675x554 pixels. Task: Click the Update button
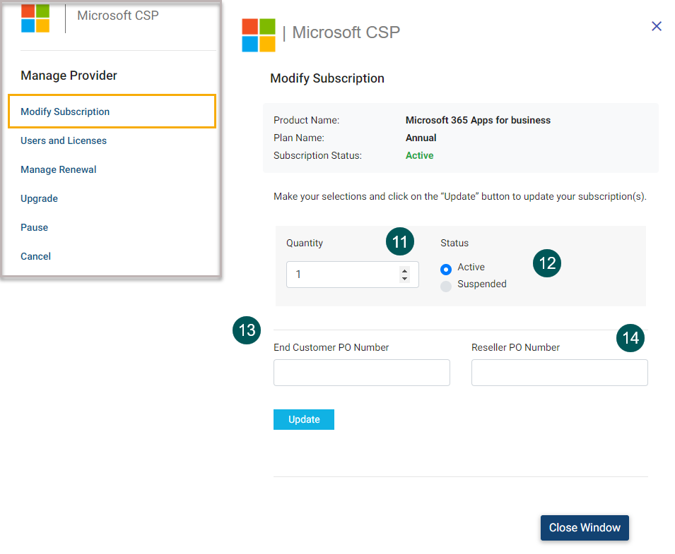(304, 419)
